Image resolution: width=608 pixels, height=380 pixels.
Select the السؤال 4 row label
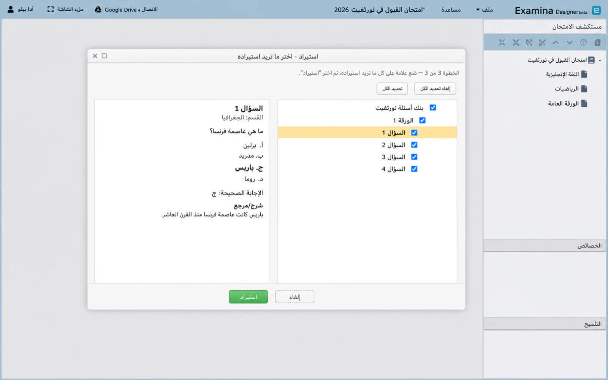pyautogui.click(x=393, y=169)
